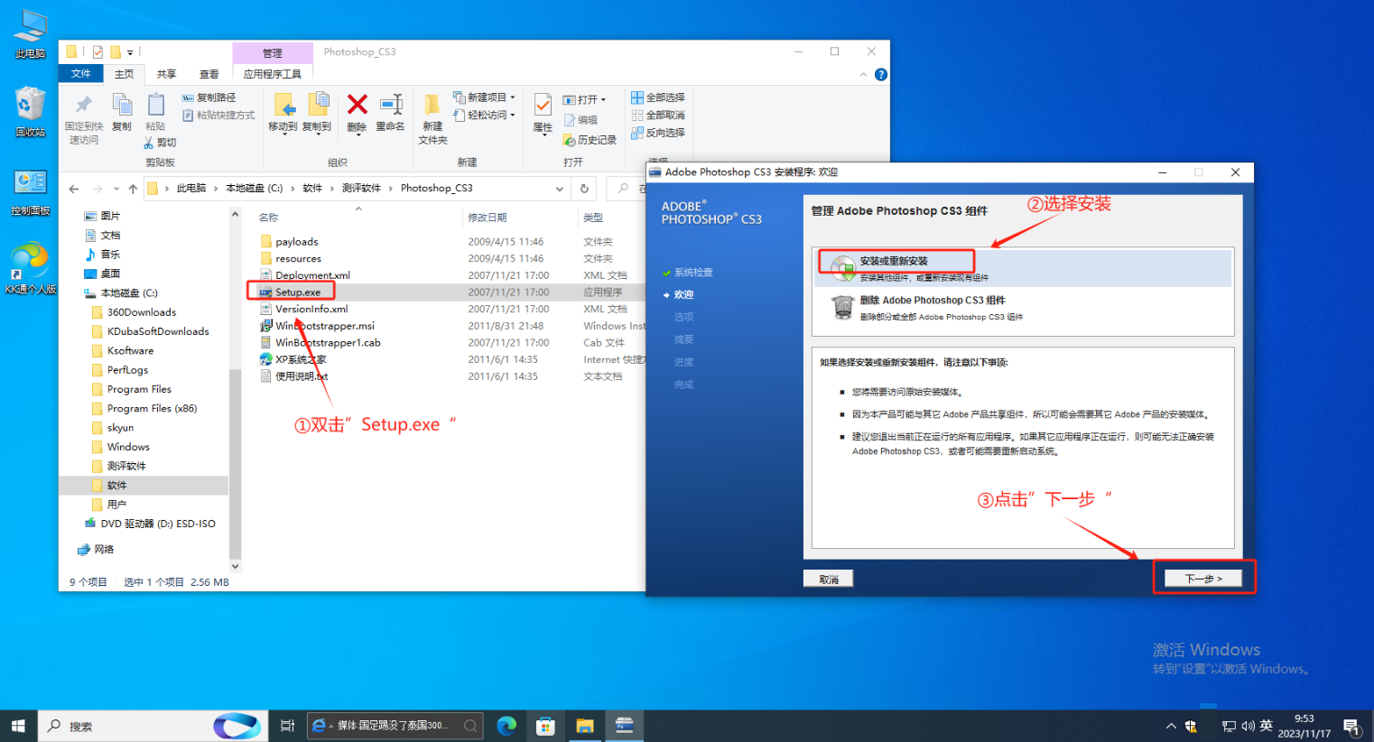Select the resources folder
1374x742 pixels.
[298, 259]
